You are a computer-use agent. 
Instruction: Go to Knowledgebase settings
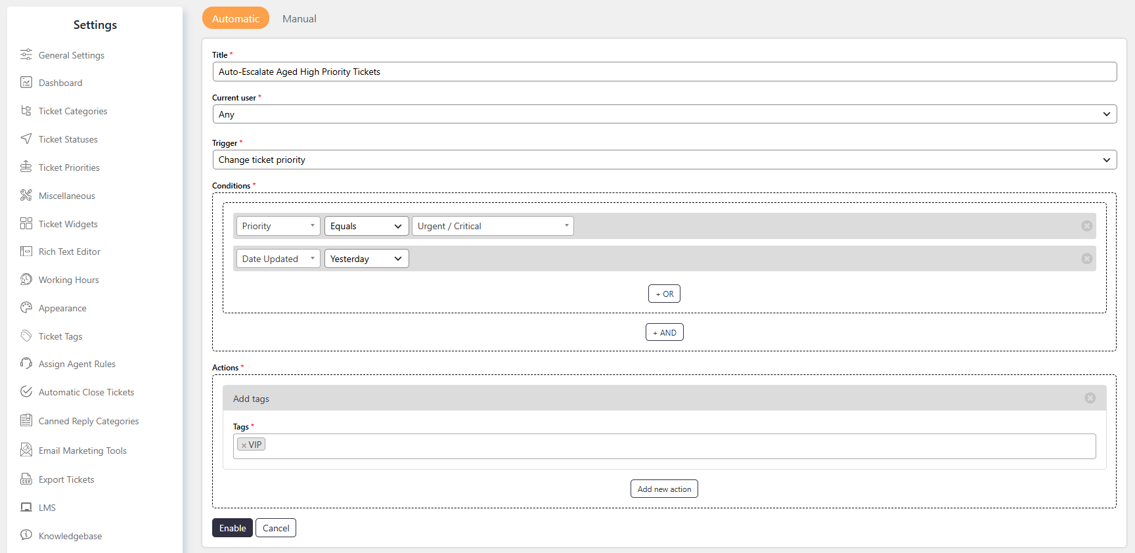pos(70,536)
